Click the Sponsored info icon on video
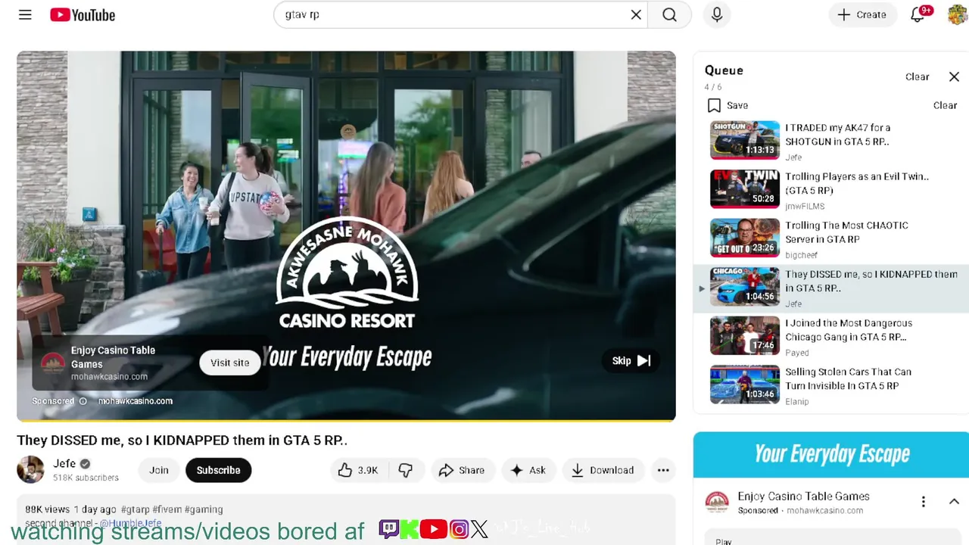Screen dimensions: 969x545 coord(83,401)
